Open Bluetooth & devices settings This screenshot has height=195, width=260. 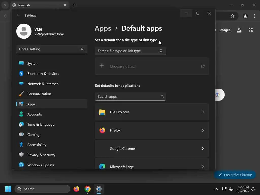point(52,74)
